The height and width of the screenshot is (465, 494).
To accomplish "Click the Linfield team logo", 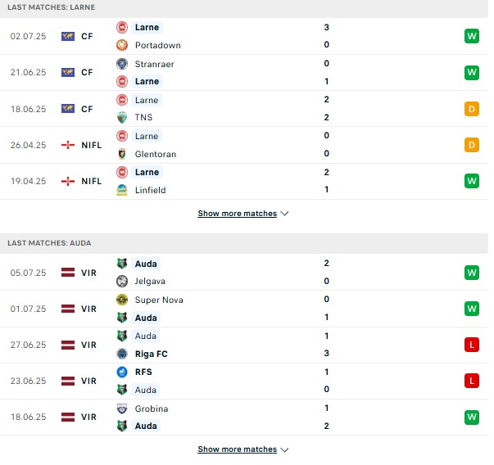I will (x=122, y=190).
